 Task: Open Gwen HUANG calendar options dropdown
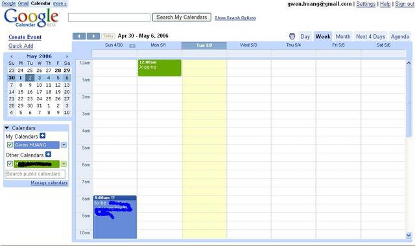click(x=64, y=145)
